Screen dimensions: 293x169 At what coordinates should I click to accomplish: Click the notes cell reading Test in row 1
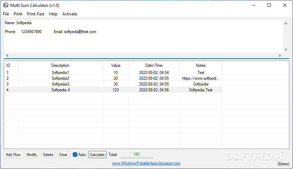(201, 73)
